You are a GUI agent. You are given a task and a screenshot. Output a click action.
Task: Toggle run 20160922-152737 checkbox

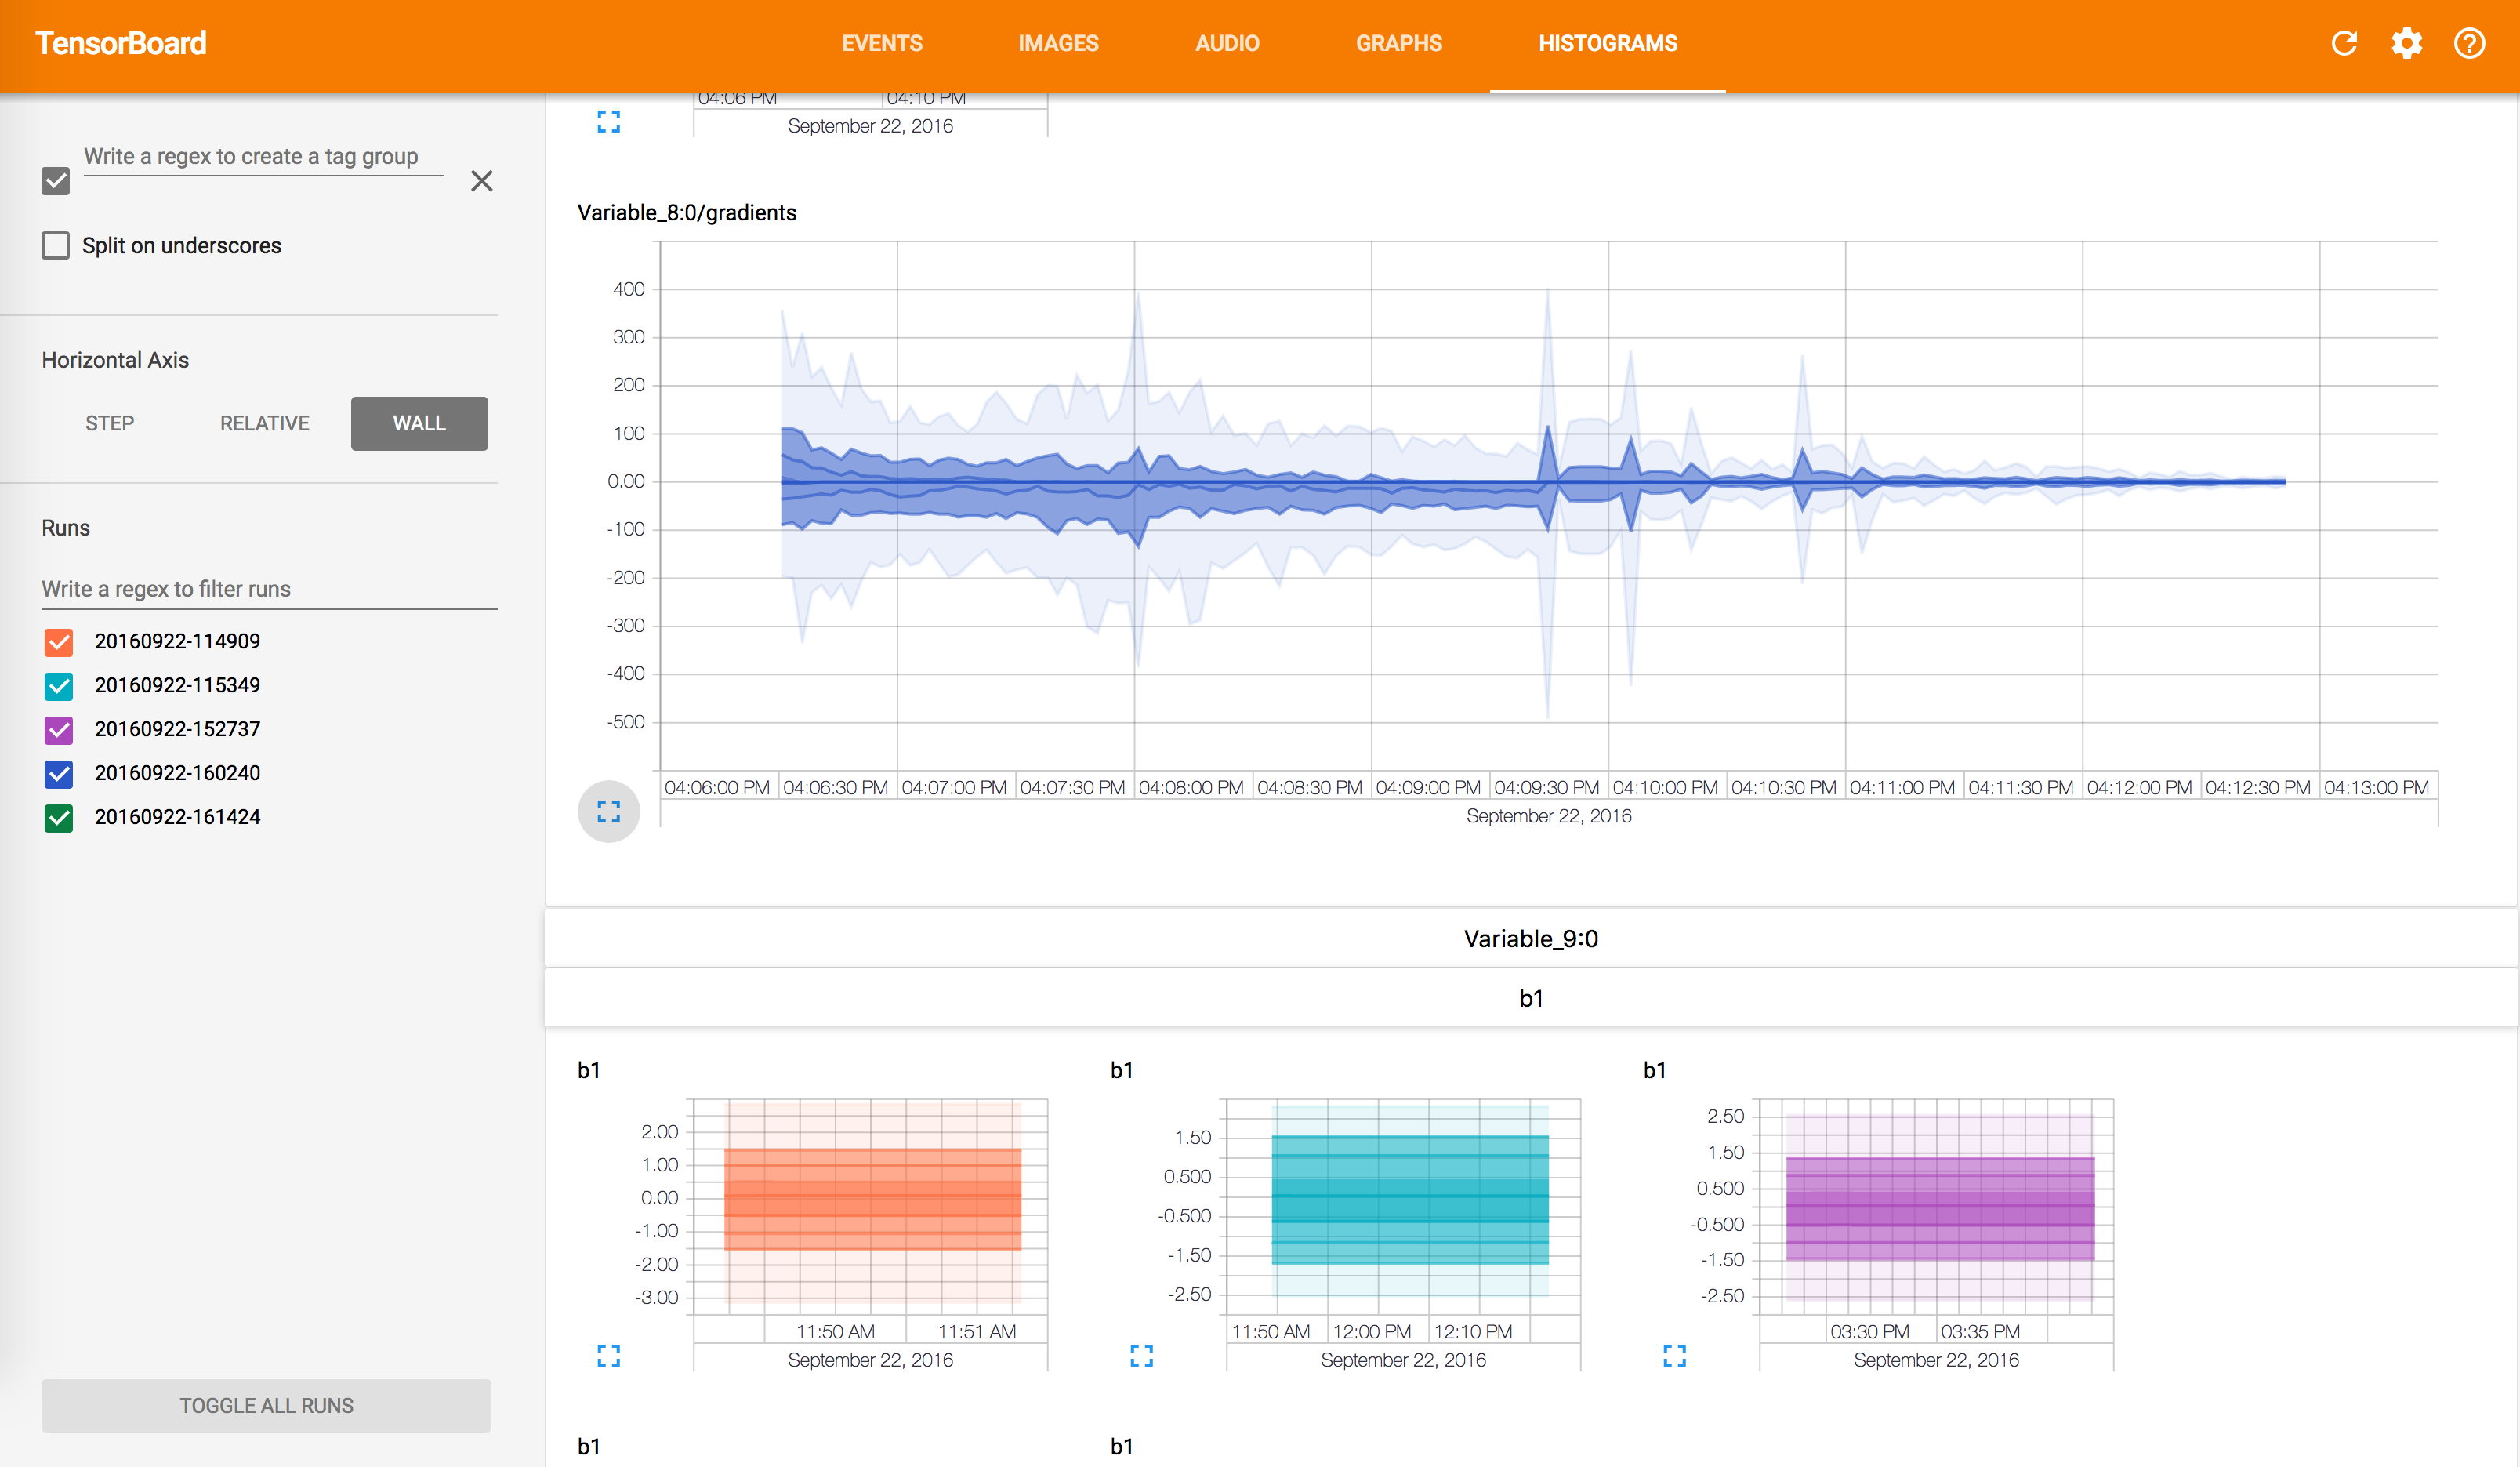[x=59, y=730]
